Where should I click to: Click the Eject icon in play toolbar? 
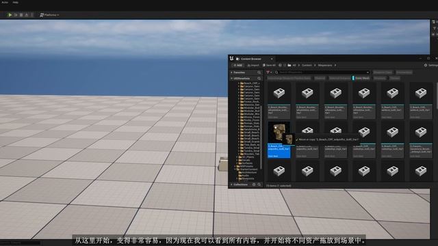(x=27, y=15)
